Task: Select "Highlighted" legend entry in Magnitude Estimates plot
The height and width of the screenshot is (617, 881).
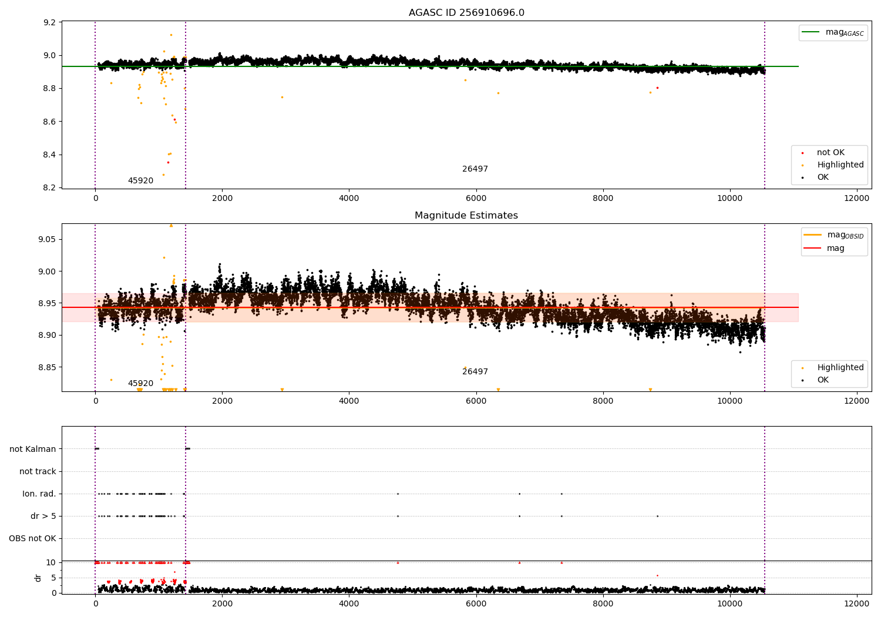Action: (x=840, y=368)
